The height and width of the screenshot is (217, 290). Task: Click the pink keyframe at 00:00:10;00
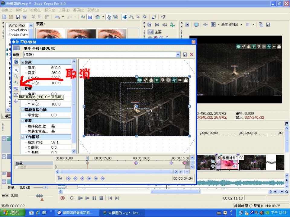coord(136,163)
